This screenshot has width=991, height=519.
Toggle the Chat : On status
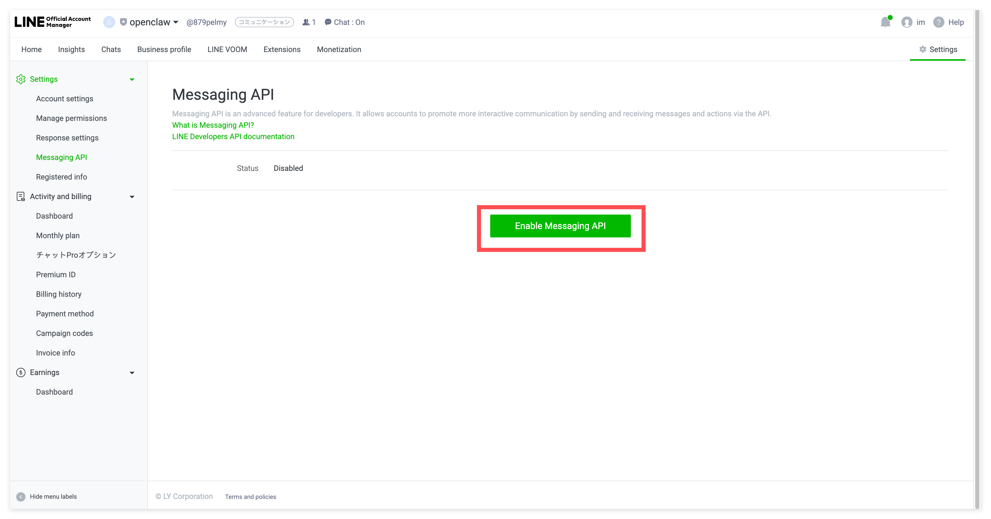(x=345, y=22)
